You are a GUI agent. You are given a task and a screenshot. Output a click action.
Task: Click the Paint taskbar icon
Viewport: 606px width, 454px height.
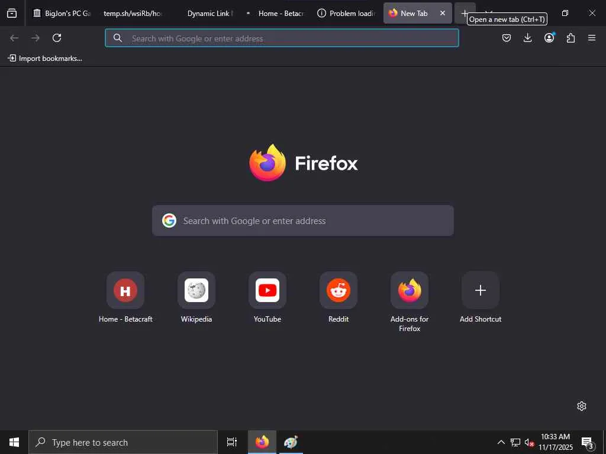tap(291, 442)
